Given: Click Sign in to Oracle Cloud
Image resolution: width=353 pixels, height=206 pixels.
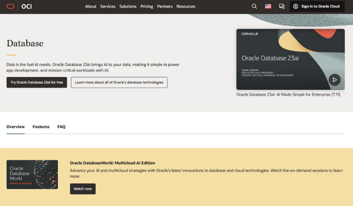Looking at the screenshot, I should pyautogui.click(x=317, y=6).
